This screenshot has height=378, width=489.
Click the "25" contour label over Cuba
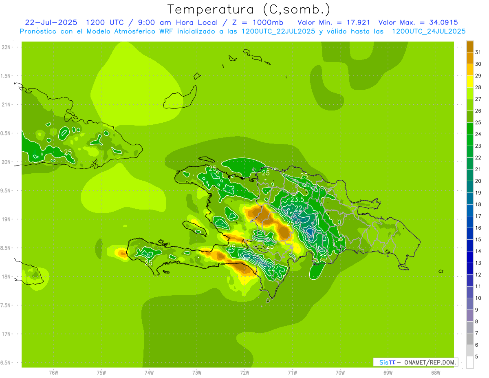click(68, 152)
